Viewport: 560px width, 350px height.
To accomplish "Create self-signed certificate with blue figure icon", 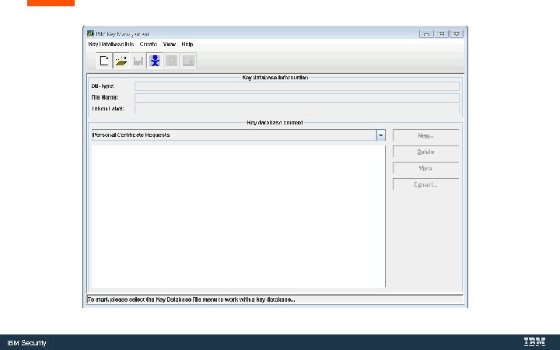I will pyautogui.click(x=155, y=61).
